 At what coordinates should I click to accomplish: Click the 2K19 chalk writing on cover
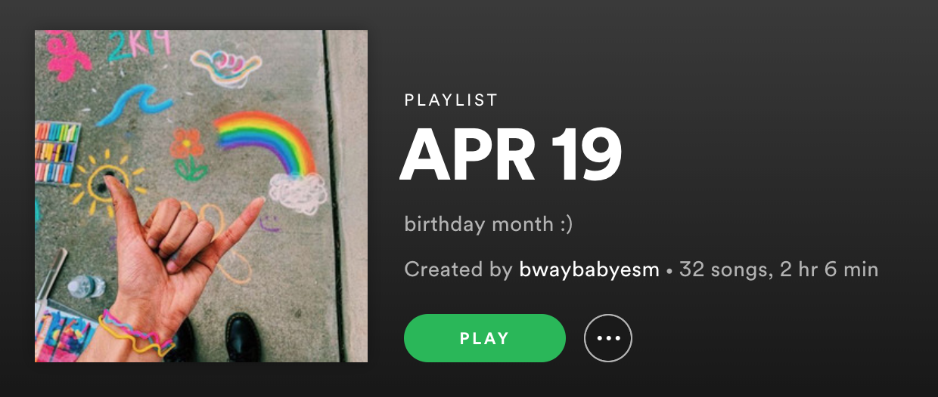tap(139, 45)
